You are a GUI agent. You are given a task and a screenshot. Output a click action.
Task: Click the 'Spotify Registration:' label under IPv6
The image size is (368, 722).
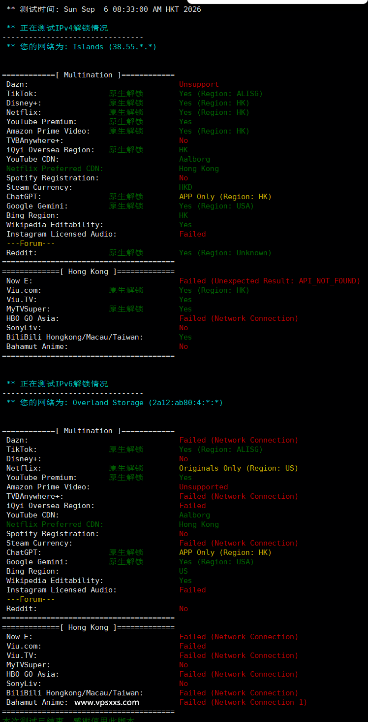coord(53,534)
